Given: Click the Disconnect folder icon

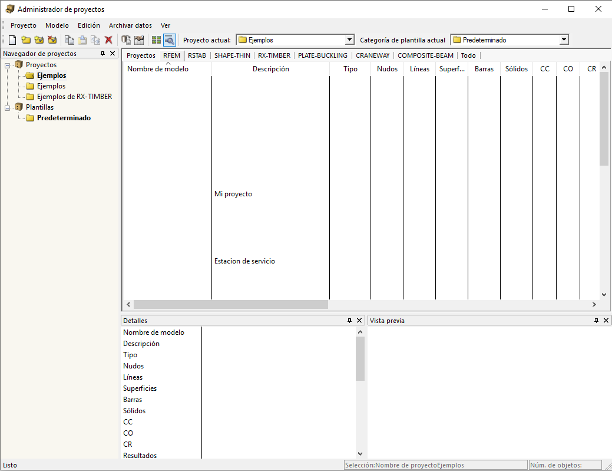Looking at the screenshot, I should 52,40.
